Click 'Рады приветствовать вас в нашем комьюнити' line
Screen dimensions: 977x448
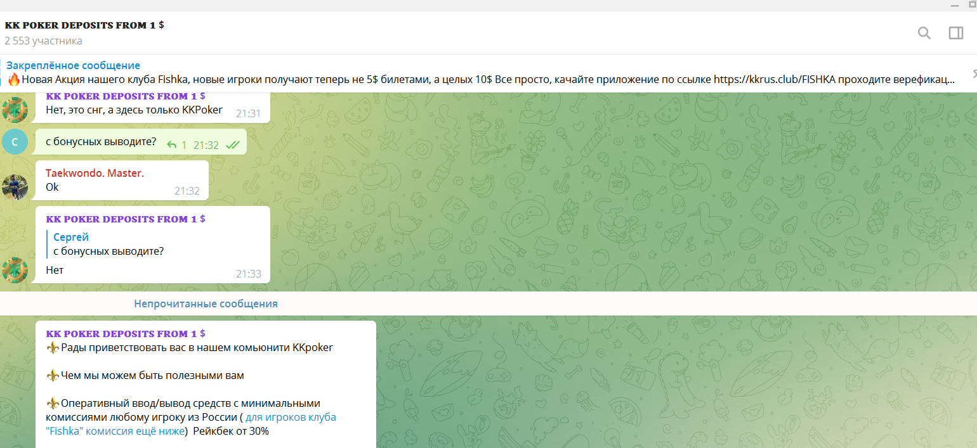[x=189, y=347]
